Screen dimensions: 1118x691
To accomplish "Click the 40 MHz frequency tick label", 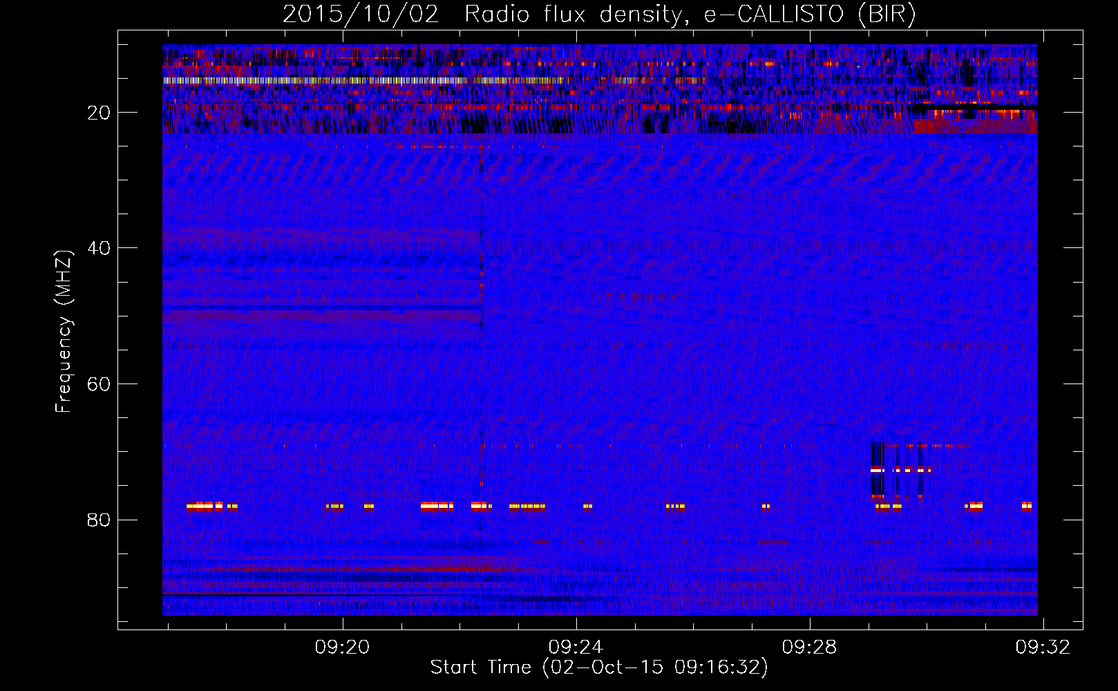I will coord(99,248).
